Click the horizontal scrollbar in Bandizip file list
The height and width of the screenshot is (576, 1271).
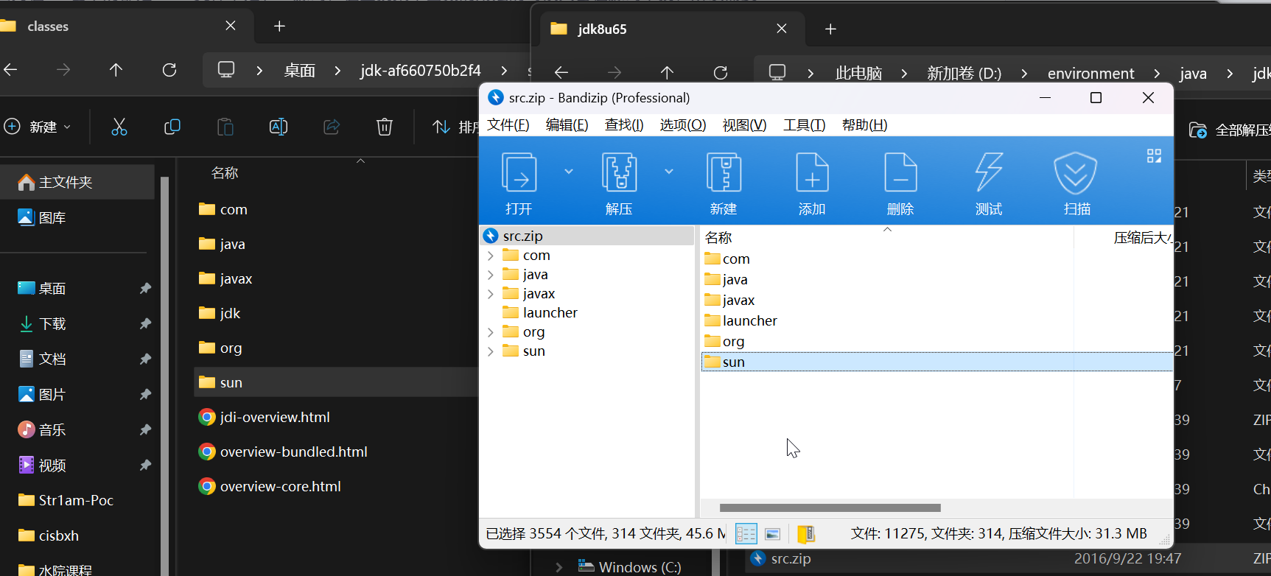pyautogui.click(x=830, y=507)
